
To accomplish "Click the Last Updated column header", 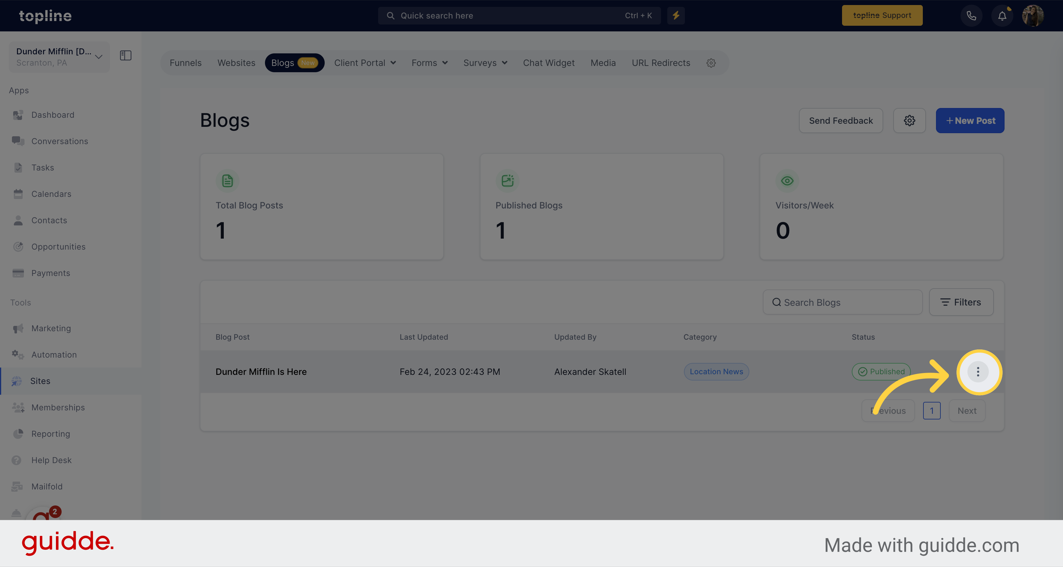I will pyautogui.click(x=423, y=337).
